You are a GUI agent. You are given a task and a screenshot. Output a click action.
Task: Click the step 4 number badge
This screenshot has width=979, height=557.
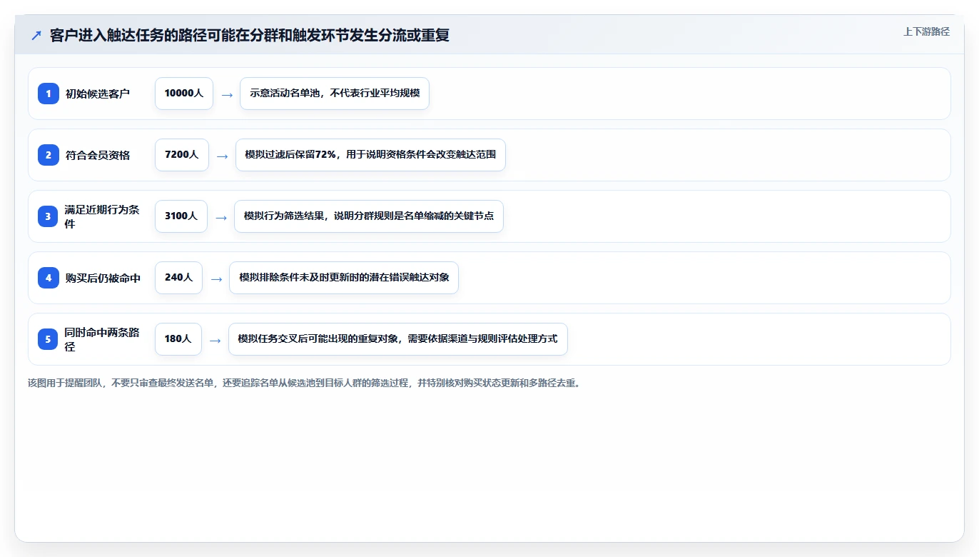[x=49, y=278]
